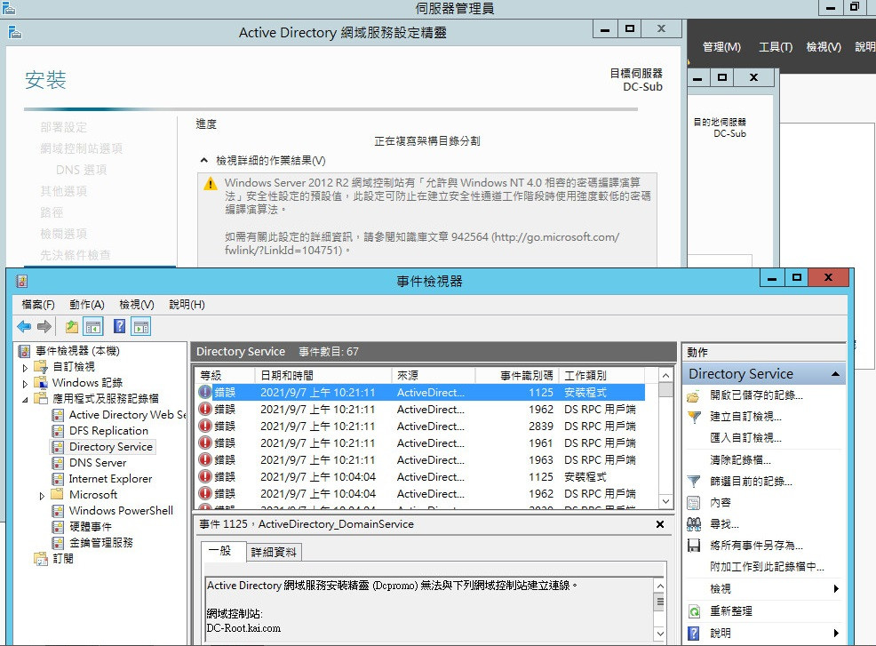Click the 將所有事件另存為 save disk icon
The width and height of the screenshot is (876, 646).
[693, 546]
